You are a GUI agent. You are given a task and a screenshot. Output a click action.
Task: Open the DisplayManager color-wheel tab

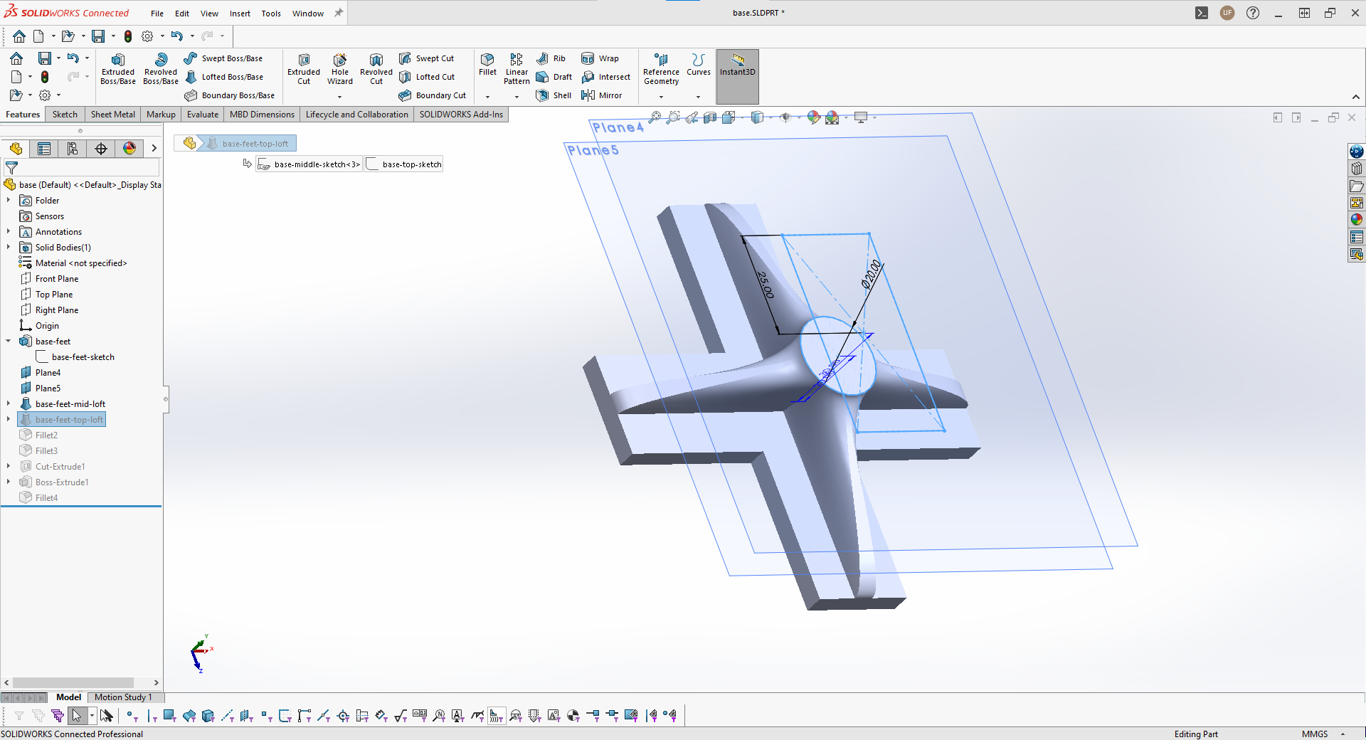(129, 148)
